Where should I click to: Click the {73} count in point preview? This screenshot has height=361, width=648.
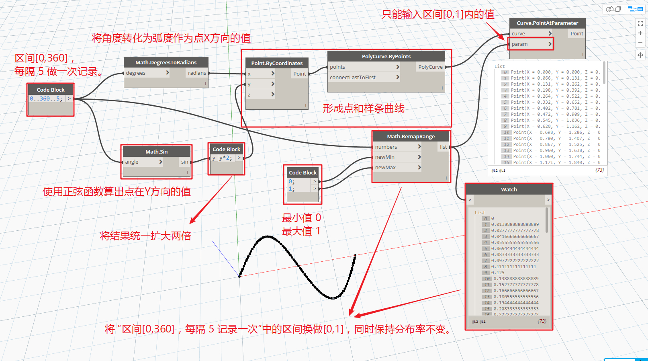(x=599, y=170)
